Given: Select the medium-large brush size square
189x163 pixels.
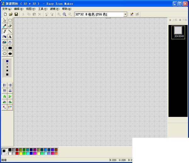Looking at the screenshot, I should click(x=7, y=70).
